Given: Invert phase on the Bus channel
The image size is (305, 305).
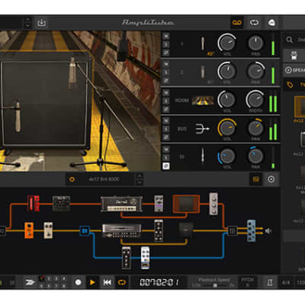Looking at the screenshot, I should coord(166,137).
